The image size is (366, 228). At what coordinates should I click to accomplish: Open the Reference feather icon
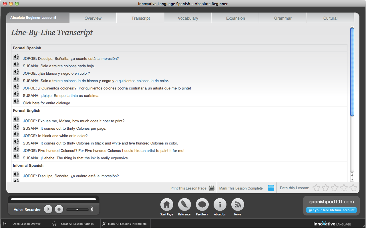click(184, 205)
